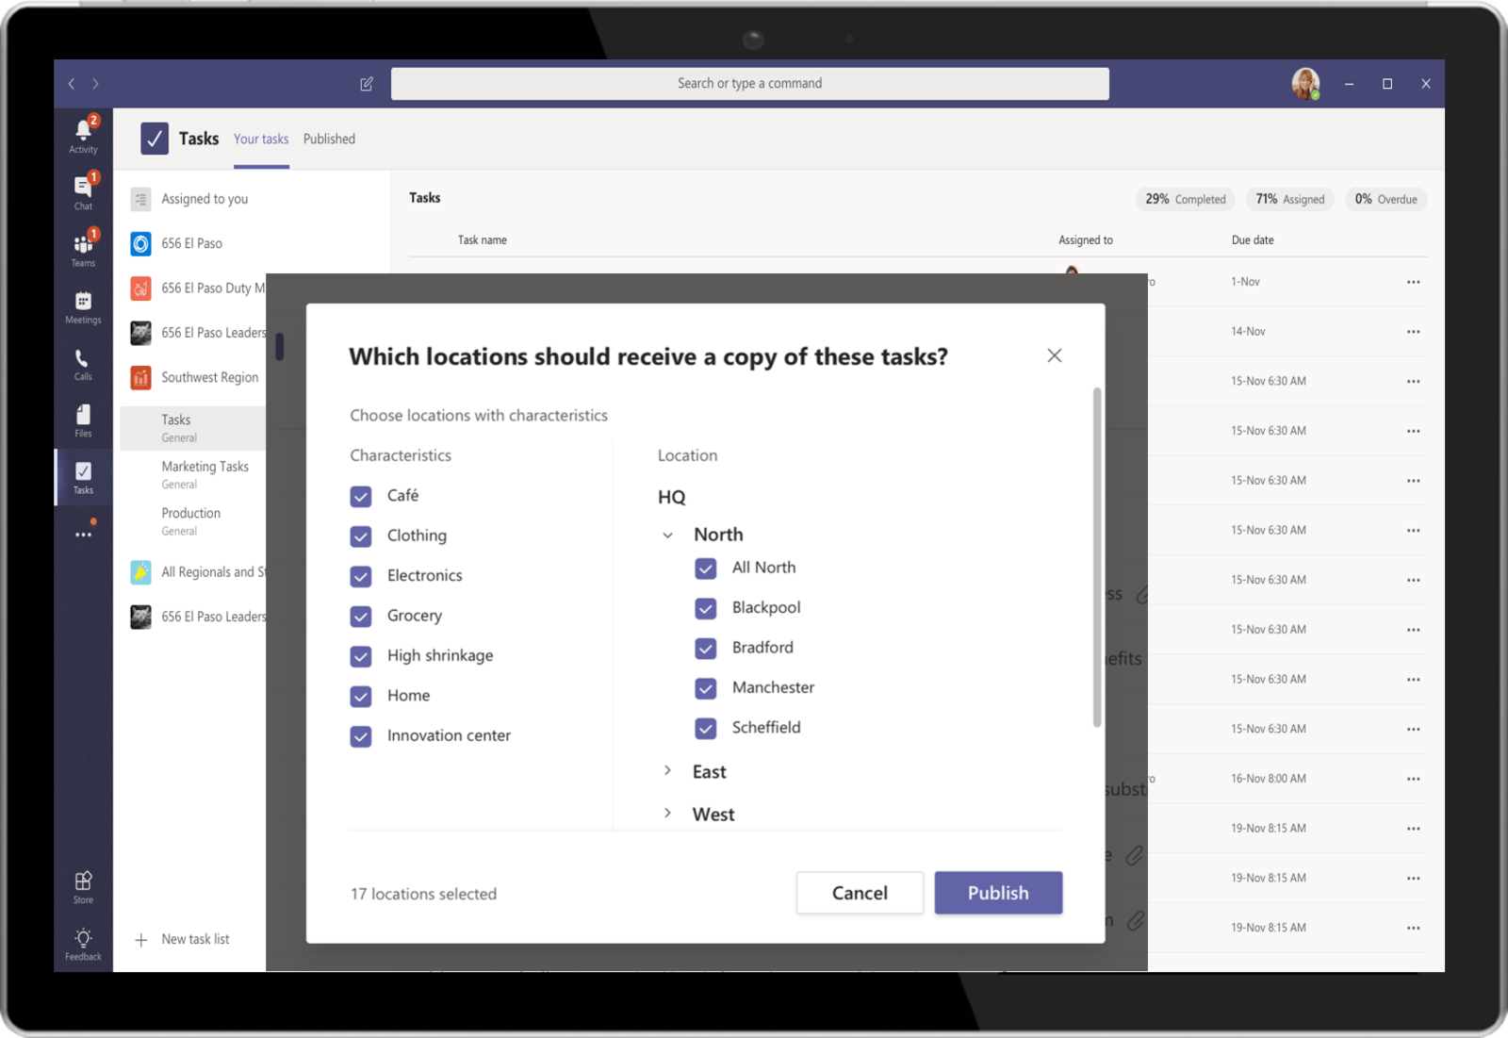Open the Activity feed
Viewport: 1508px width, 1038px height.
pyautogui.click(x=83, y=132)
